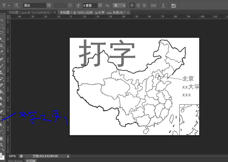The height and width of the screenshot is (162, 228).
Task: Select the Brush tool
Action: click(2, 66)
